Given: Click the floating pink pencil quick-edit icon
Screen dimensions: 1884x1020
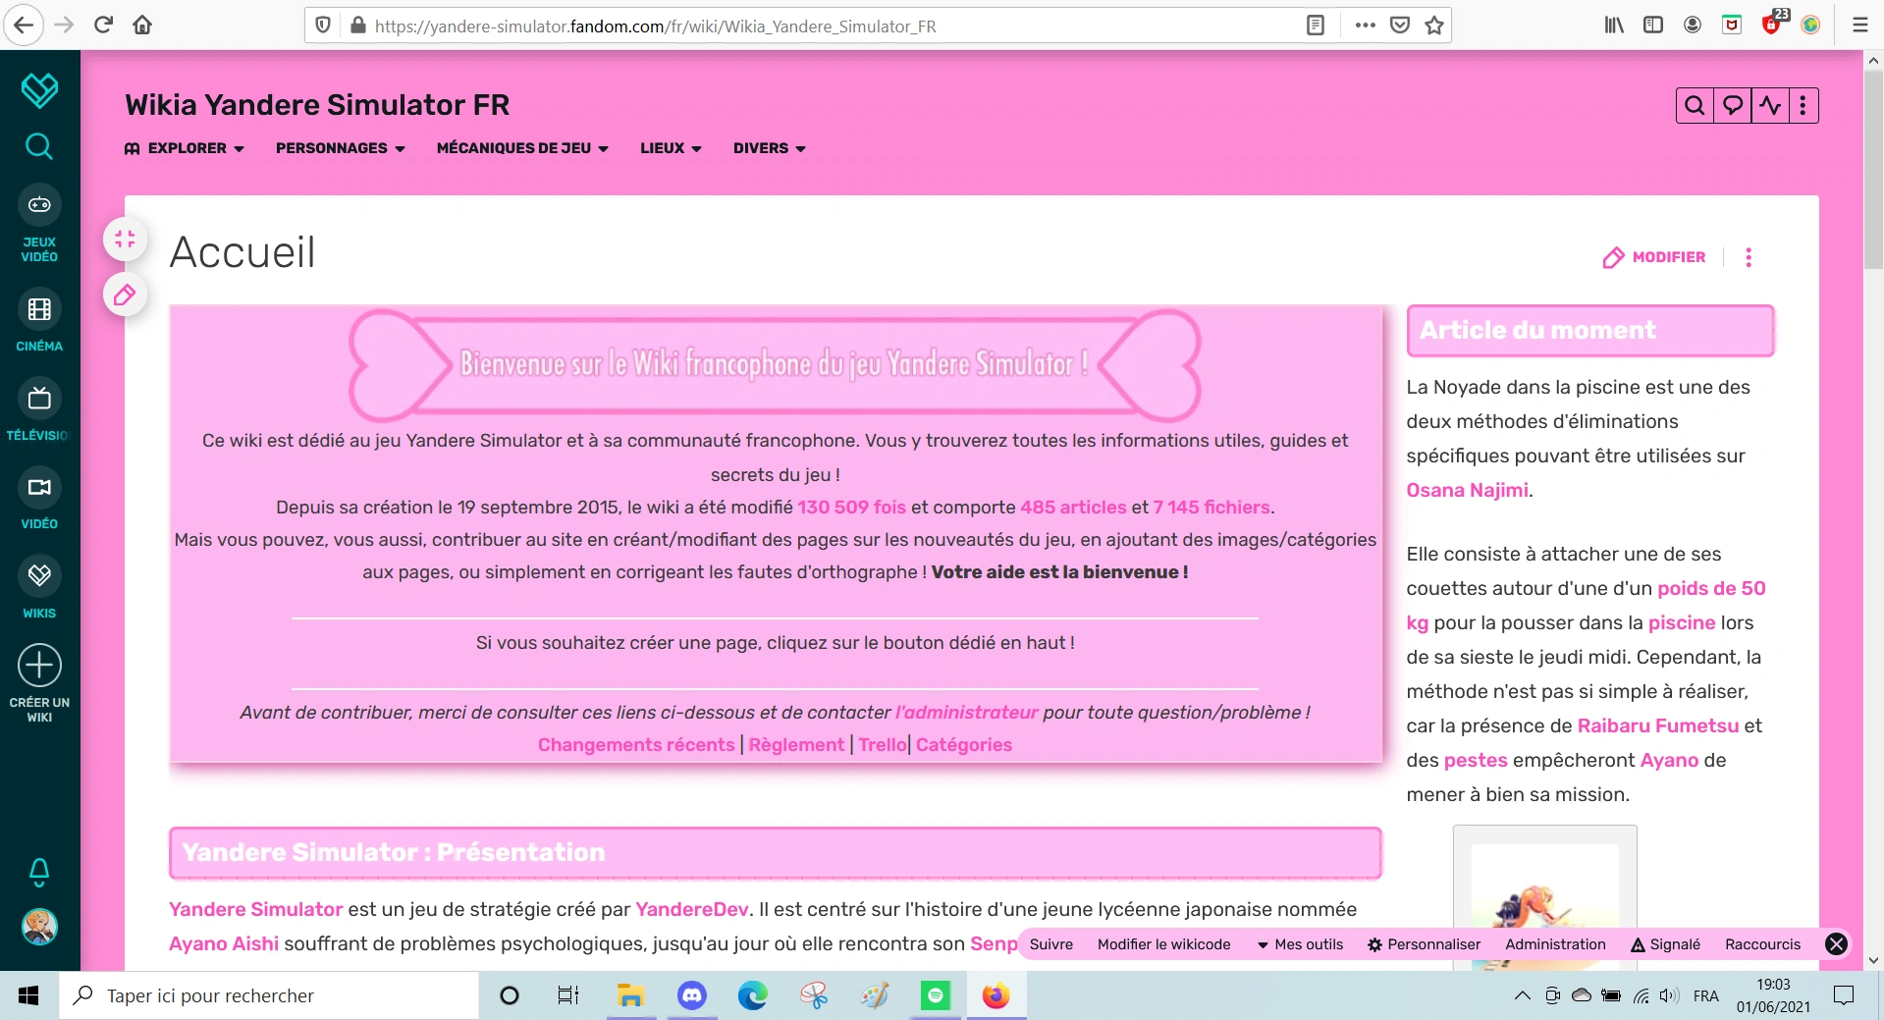Looking at the screenshot, I should tap(124, 295).
